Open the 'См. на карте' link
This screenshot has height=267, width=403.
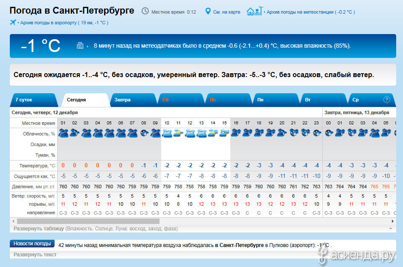[227, 12]
